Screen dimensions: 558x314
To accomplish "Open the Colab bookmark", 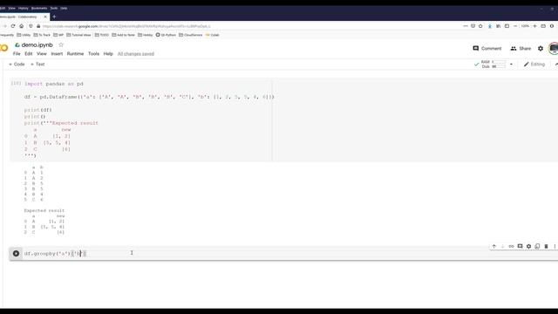I will click(x=212, y=35).
